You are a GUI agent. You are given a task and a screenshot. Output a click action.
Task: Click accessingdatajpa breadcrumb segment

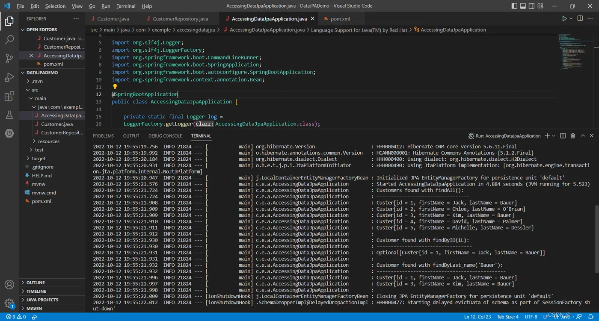[196, 30]
